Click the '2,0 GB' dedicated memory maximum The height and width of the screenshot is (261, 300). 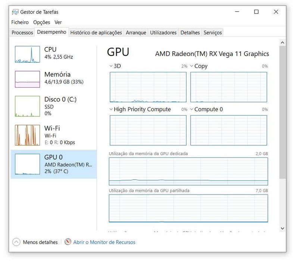(x=262, y=154)
